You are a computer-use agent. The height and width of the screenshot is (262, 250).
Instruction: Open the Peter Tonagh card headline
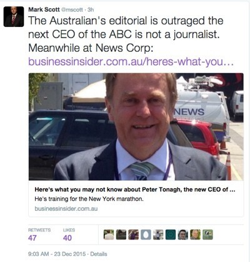[135, 189]
